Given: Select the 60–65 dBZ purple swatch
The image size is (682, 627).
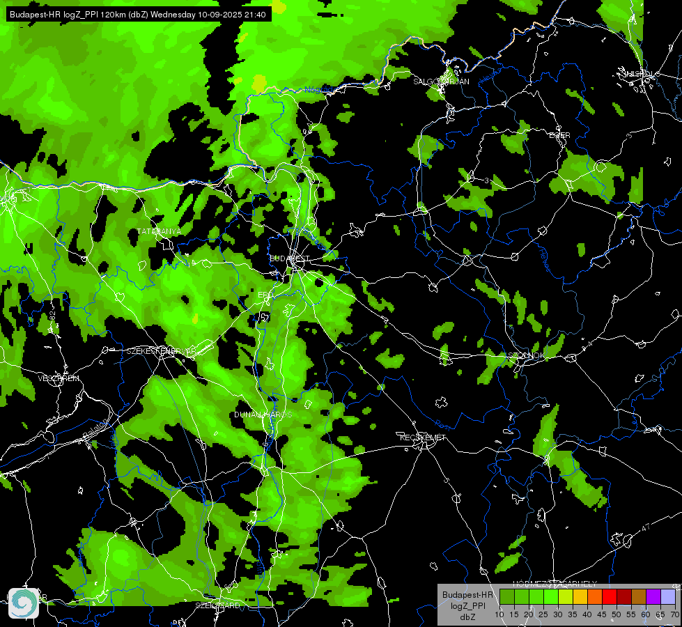Looking at the screenshot, I should pyautogui.click(x=653, y=596).
